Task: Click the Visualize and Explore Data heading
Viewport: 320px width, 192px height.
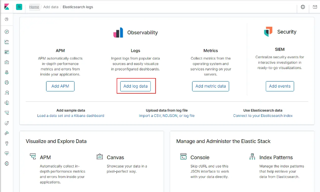Action: point(56,141)
